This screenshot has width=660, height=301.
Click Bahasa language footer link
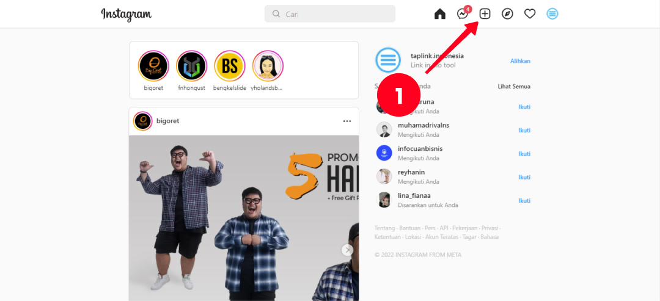490,237
